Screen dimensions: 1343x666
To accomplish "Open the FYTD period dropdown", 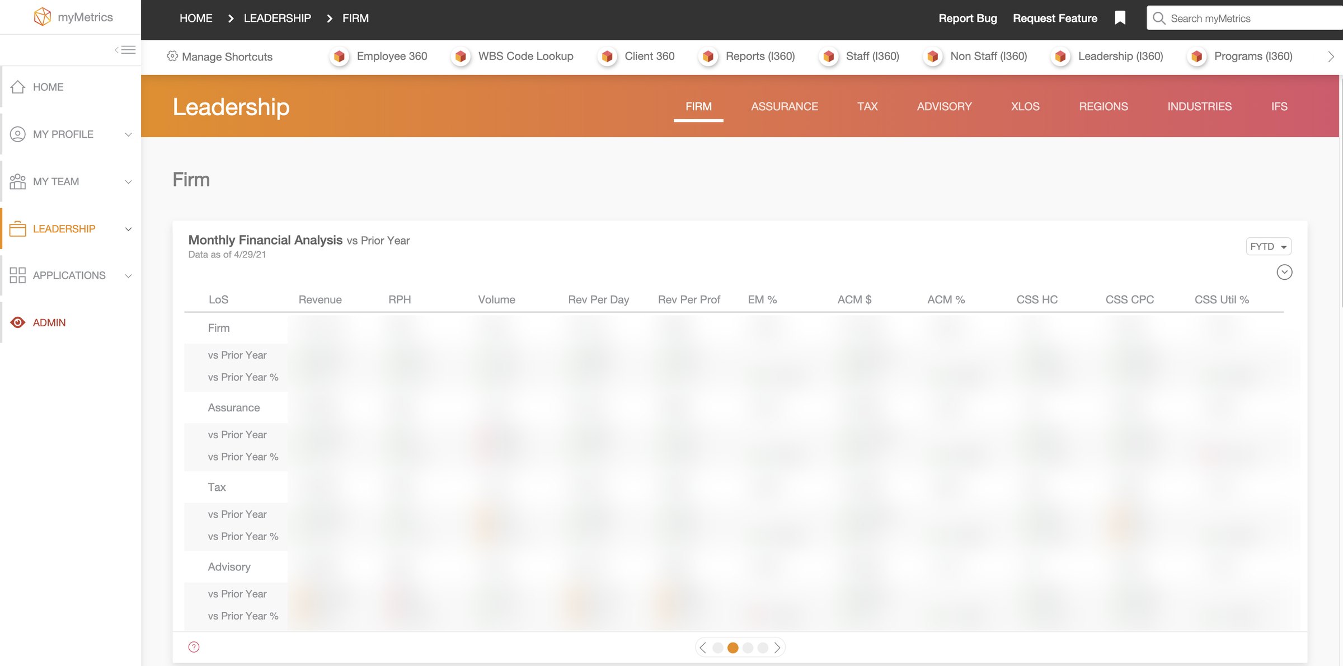I will [1268, 246].
